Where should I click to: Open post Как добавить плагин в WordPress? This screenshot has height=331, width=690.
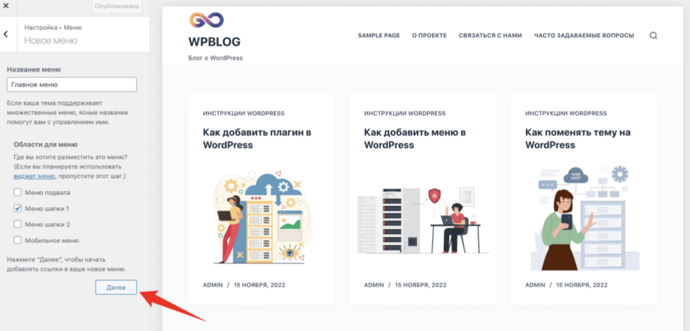click(257, 139)
